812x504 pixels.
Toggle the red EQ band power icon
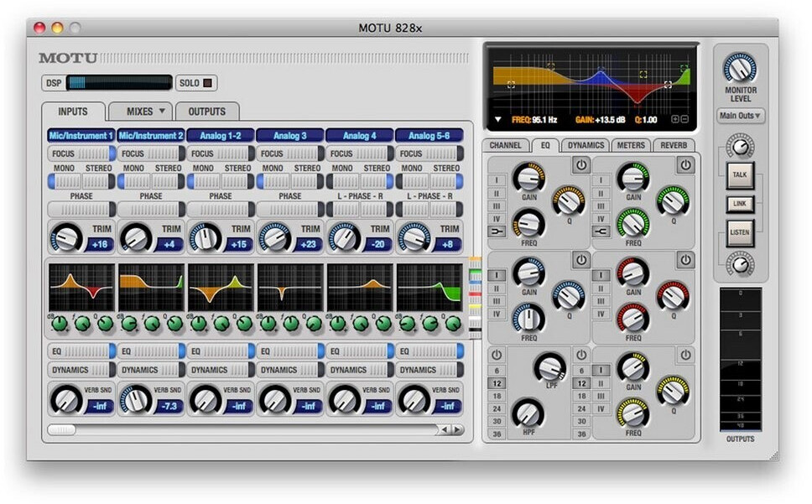(685, 260)
